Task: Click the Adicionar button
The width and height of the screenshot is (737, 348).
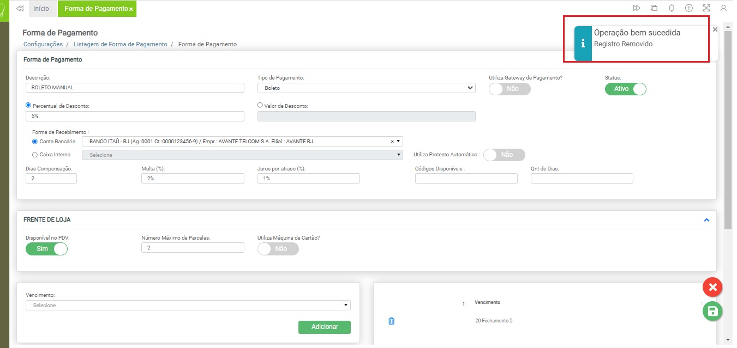Action: click(x=324, y=327)
